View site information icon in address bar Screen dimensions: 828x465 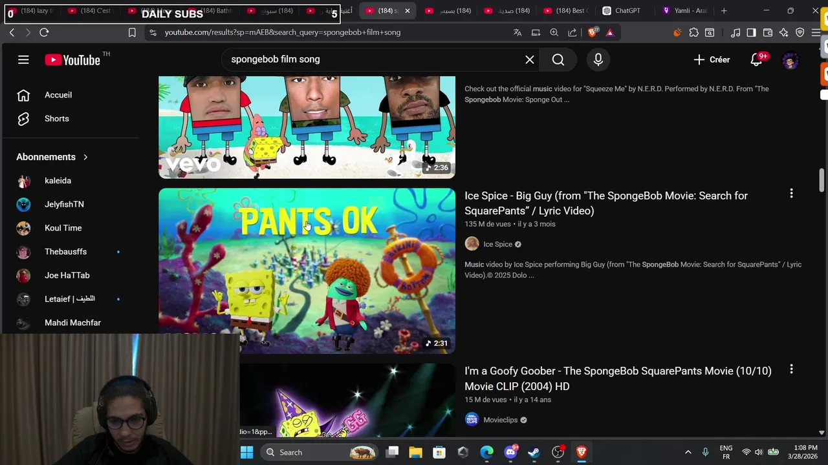[153, 32]
